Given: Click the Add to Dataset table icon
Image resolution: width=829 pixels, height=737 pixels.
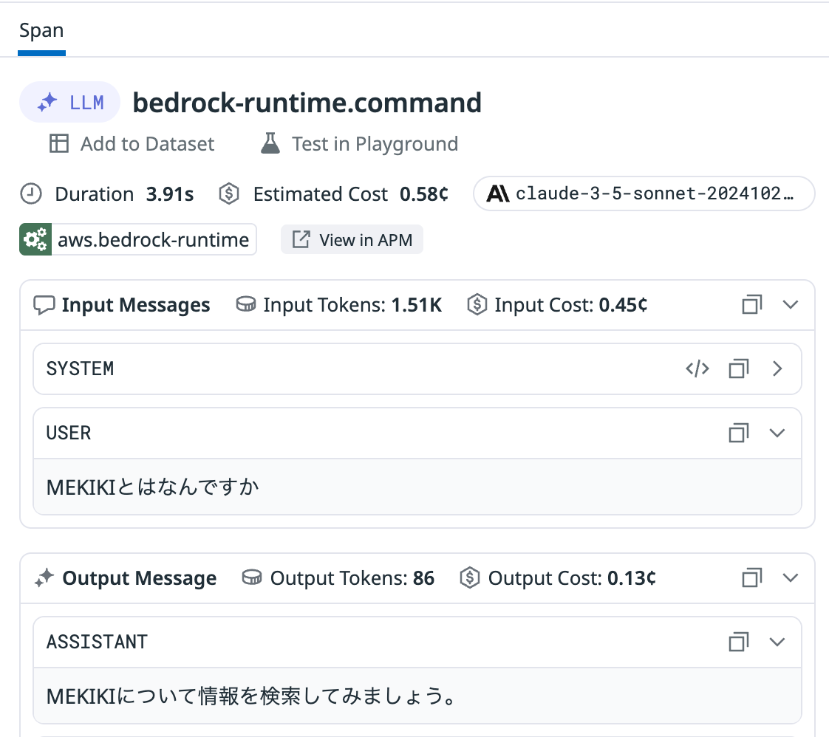Looking at the screenshot, I should pos(58,143).
